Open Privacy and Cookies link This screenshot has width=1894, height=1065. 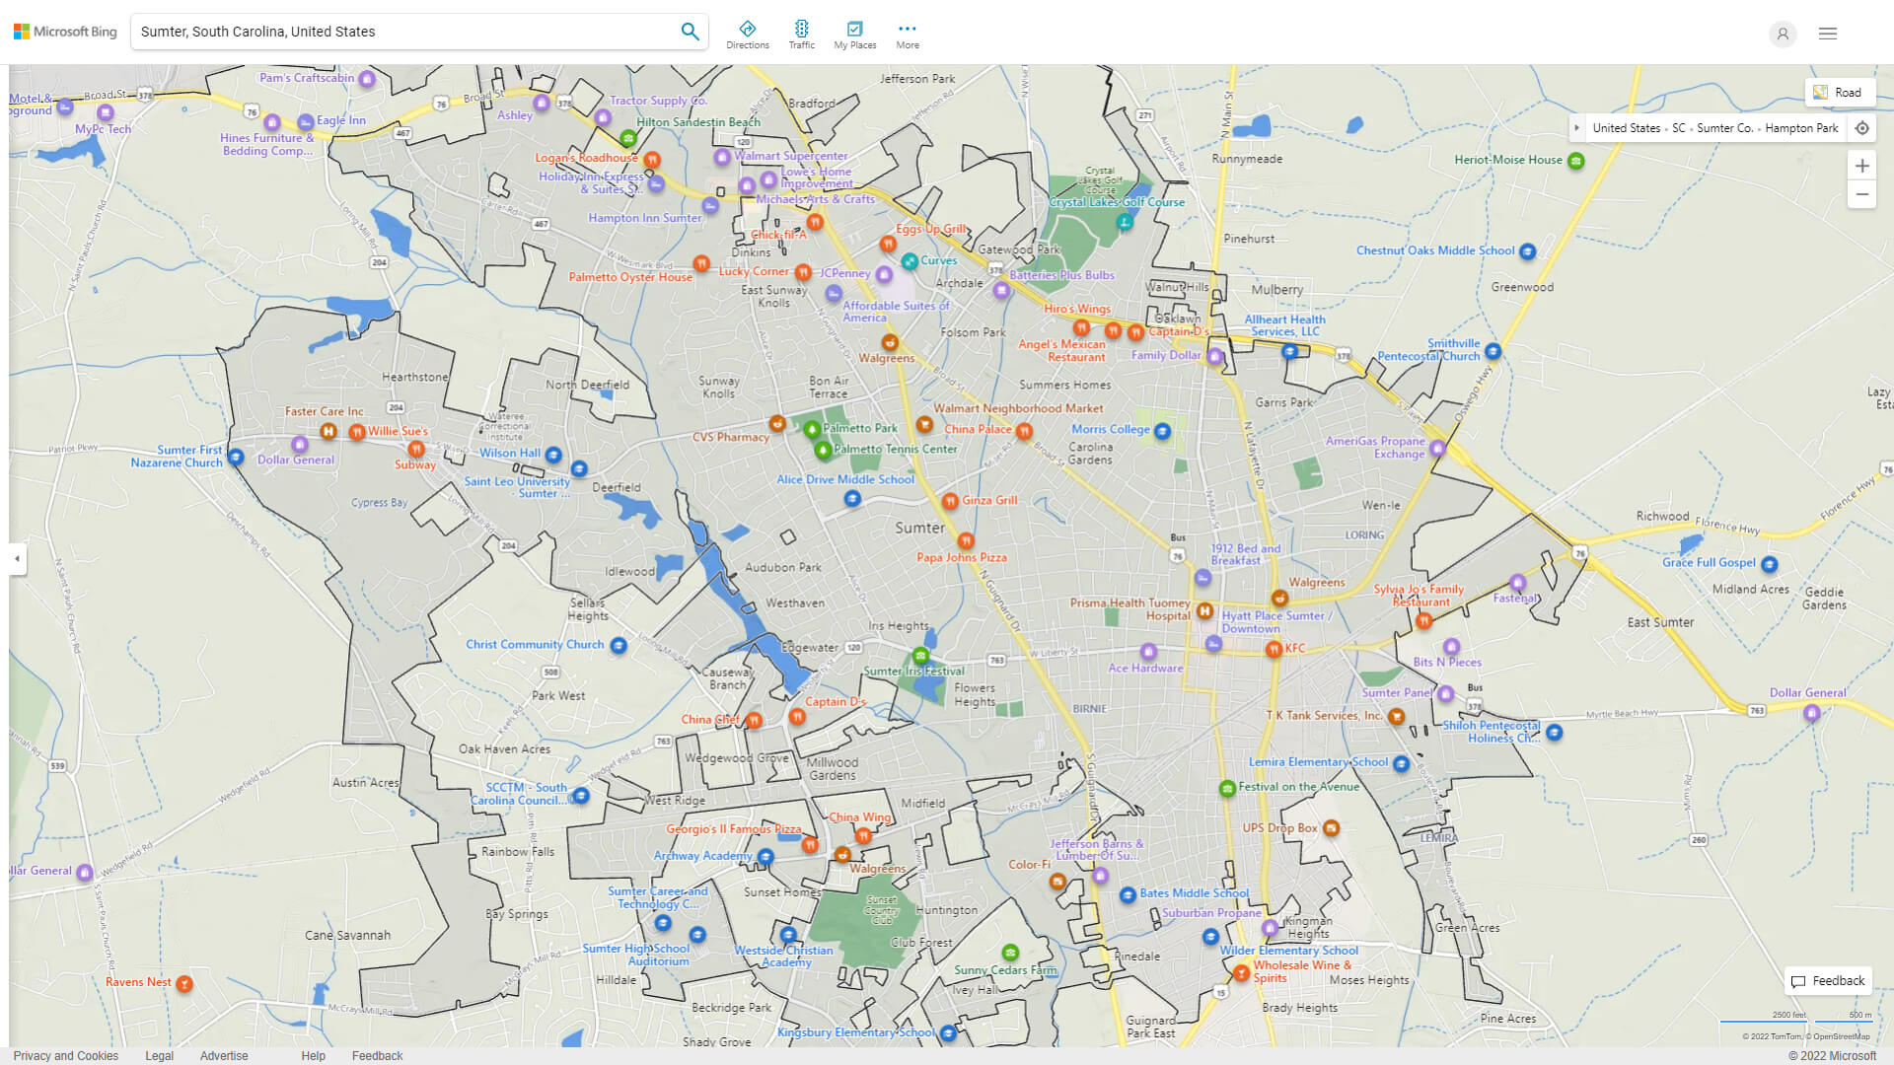click(x=66, y=1055)
